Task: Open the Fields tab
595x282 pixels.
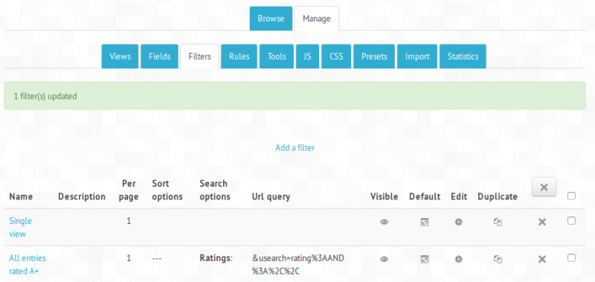Action: pos(159,57)
